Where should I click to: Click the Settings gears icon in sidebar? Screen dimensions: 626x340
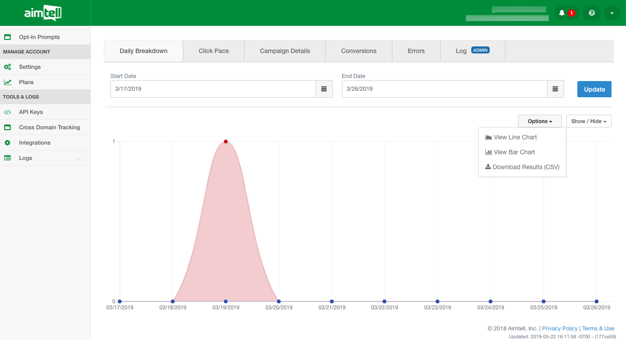pyautogui.click(x=7, y=67)
